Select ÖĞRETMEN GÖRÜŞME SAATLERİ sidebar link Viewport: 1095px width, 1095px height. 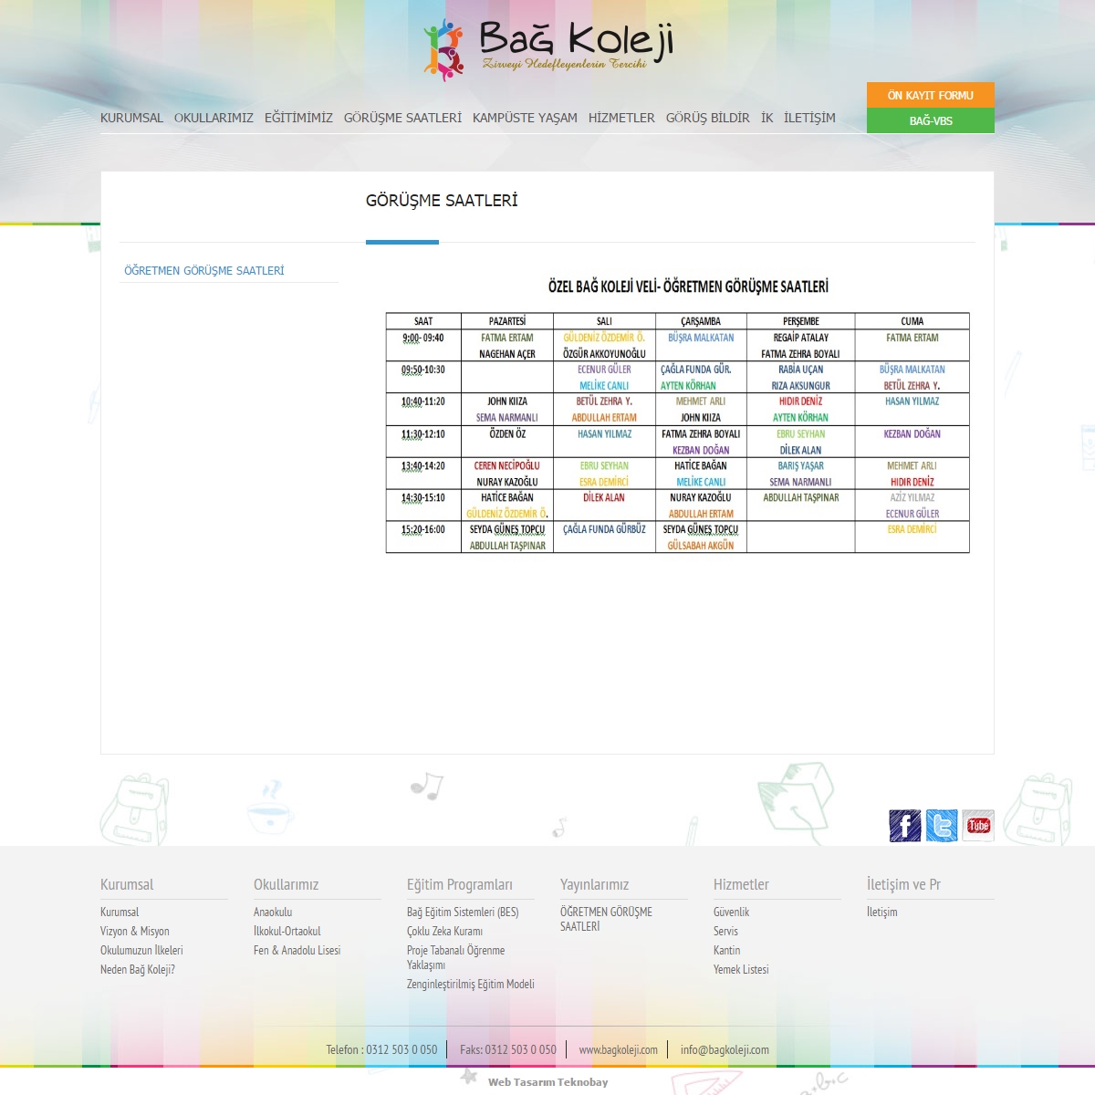point(204,271)
